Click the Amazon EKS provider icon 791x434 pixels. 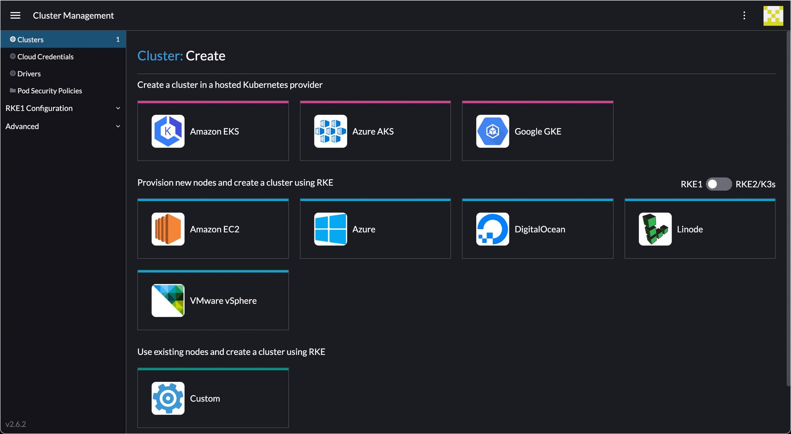[168, 131]
